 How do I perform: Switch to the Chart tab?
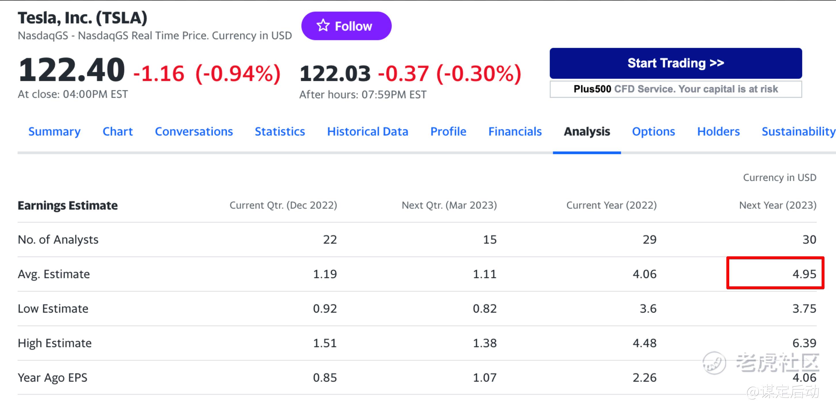click(x=117, y=132)
